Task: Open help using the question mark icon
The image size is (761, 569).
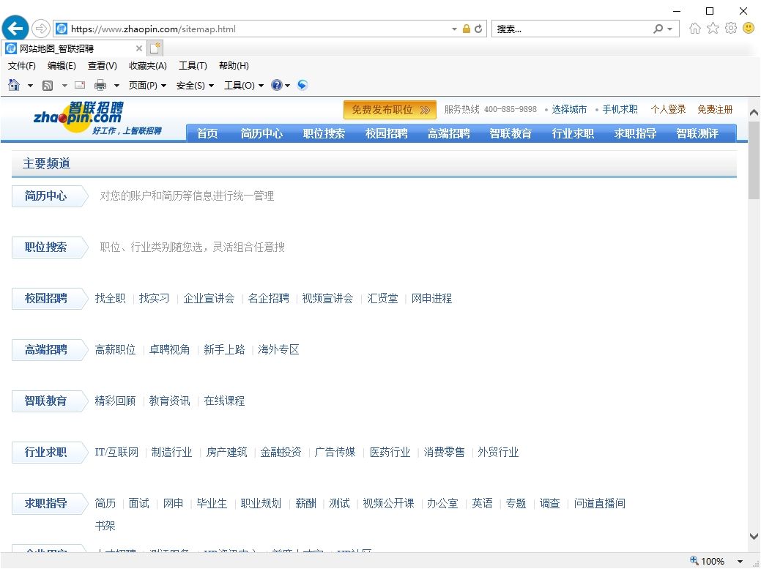Action: point(278,85)
